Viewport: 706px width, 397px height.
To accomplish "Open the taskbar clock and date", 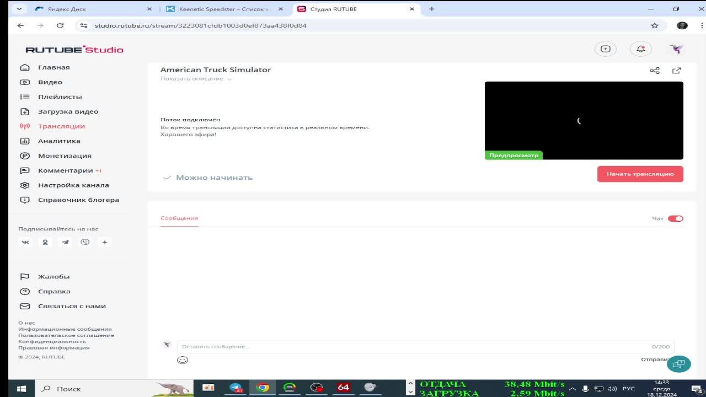I will 662,389.
